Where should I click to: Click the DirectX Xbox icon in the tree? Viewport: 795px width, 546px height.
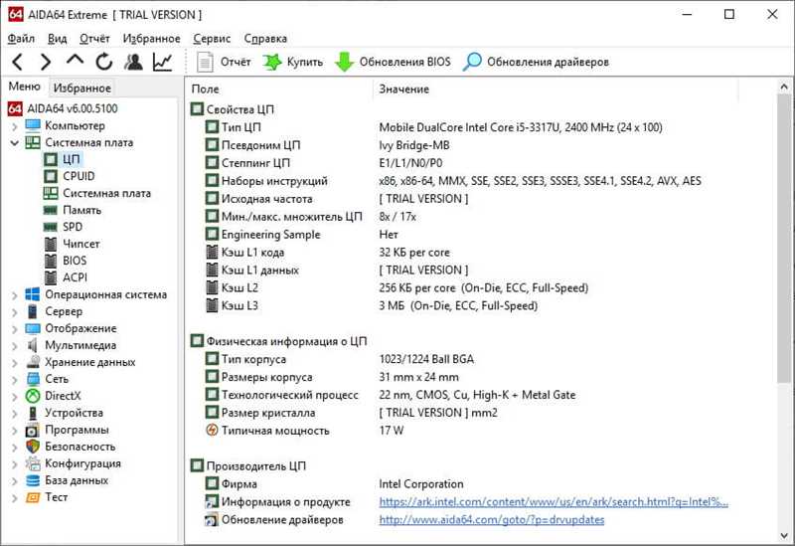click(33, 396)
